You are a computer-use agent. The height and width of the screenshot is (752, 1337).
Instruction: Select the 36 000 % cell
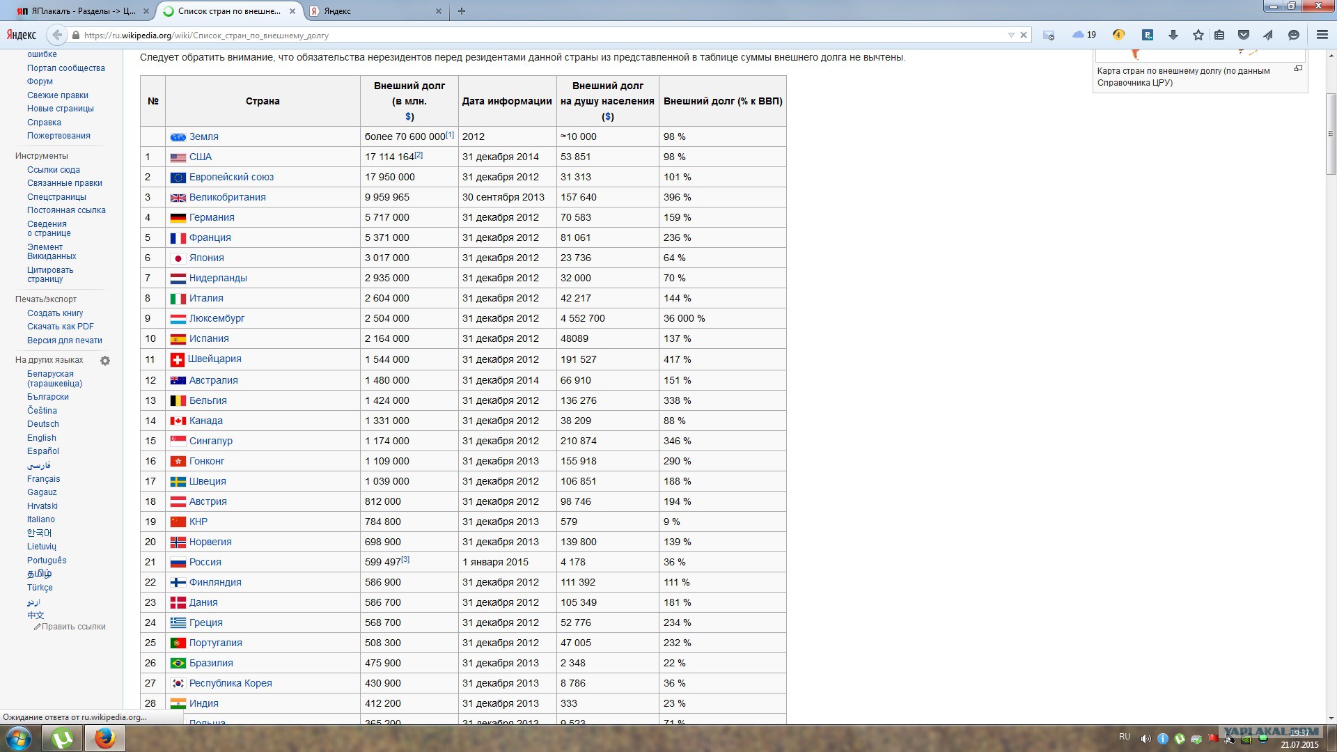click(x=723, y=319)
